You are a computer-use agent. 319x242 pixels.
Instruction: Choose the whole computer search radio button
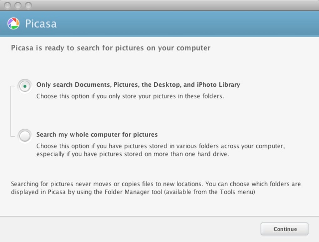pyautogui.click(x=25, y=136)
